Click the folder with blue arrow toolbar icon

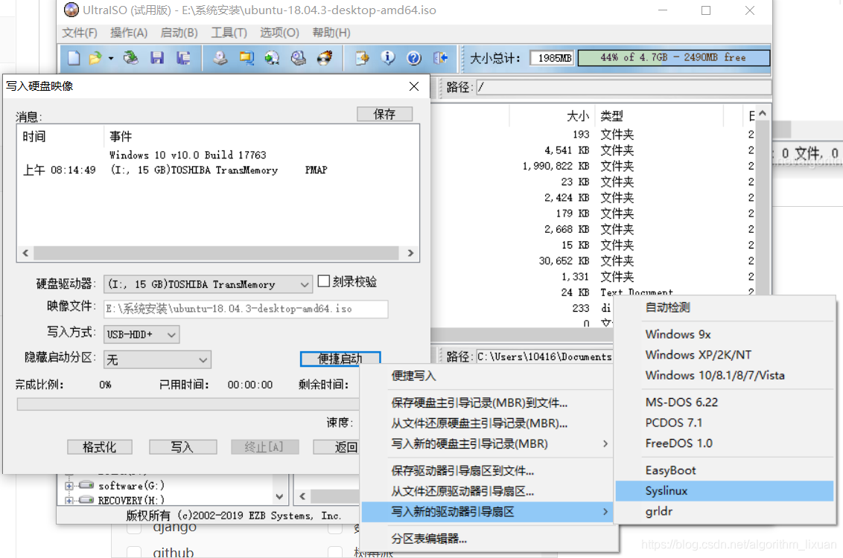[x=246, y=58]
